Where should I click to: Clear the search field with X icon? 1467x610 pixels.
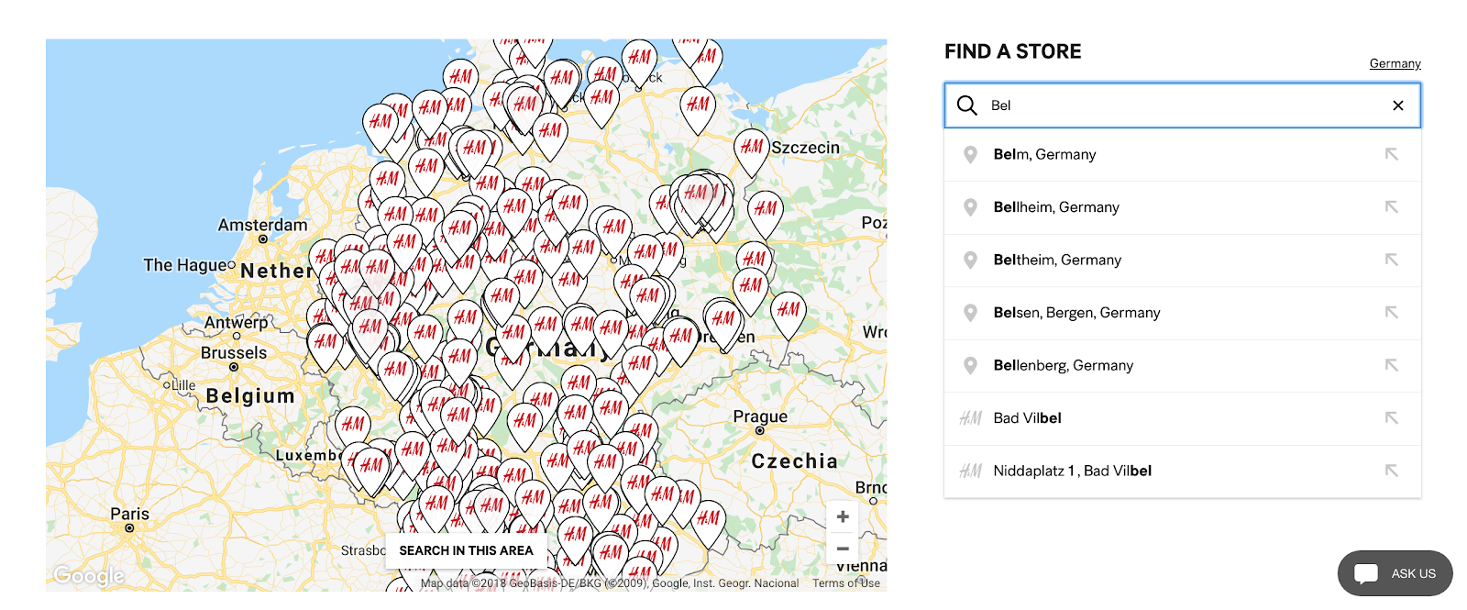click(x=1398, y=105)
